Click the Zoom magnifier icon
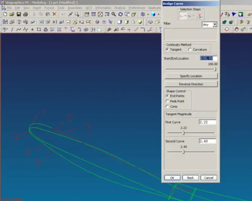 coord(114,14)
